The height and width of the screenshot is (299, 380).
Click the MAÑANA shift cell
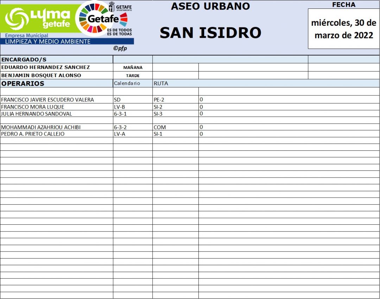point(133,68)
